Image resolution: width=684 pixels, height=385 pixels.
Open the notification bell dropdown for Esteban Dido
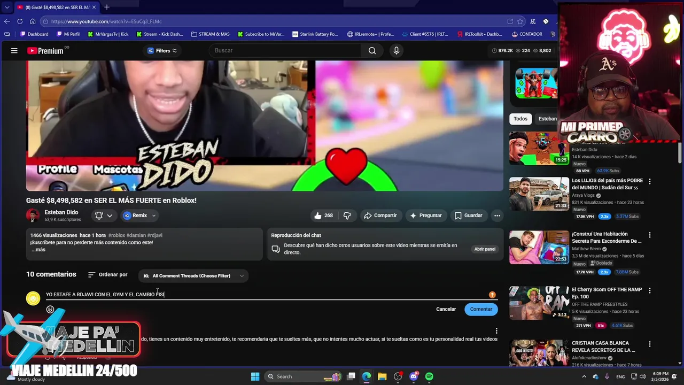(x=103, y=215)
